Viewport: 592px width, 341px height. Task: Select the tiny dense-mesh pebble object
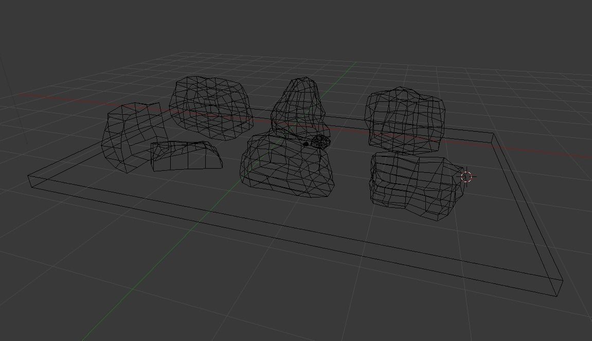coord(320,142)
